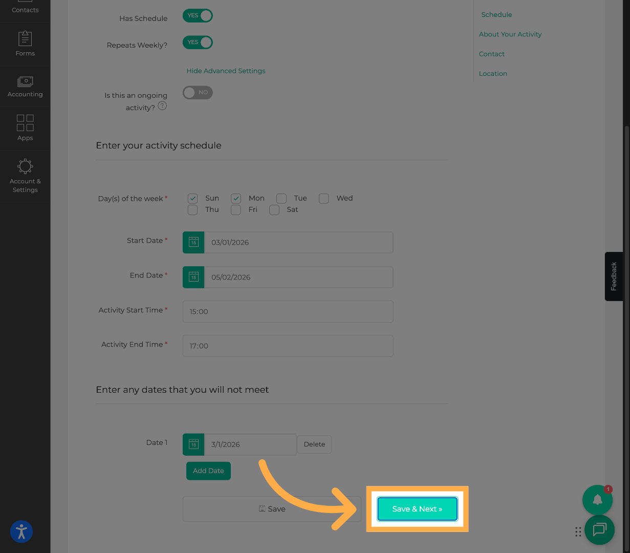Jump to About Your Activity section
This screenshot has width=630, height=553.
[x=510, y=34]
